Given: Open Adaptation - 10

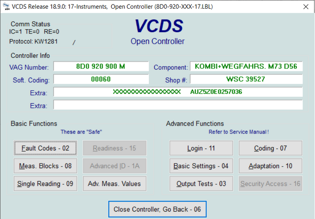Looking at the screenshot, I should (x=271, y=166).
